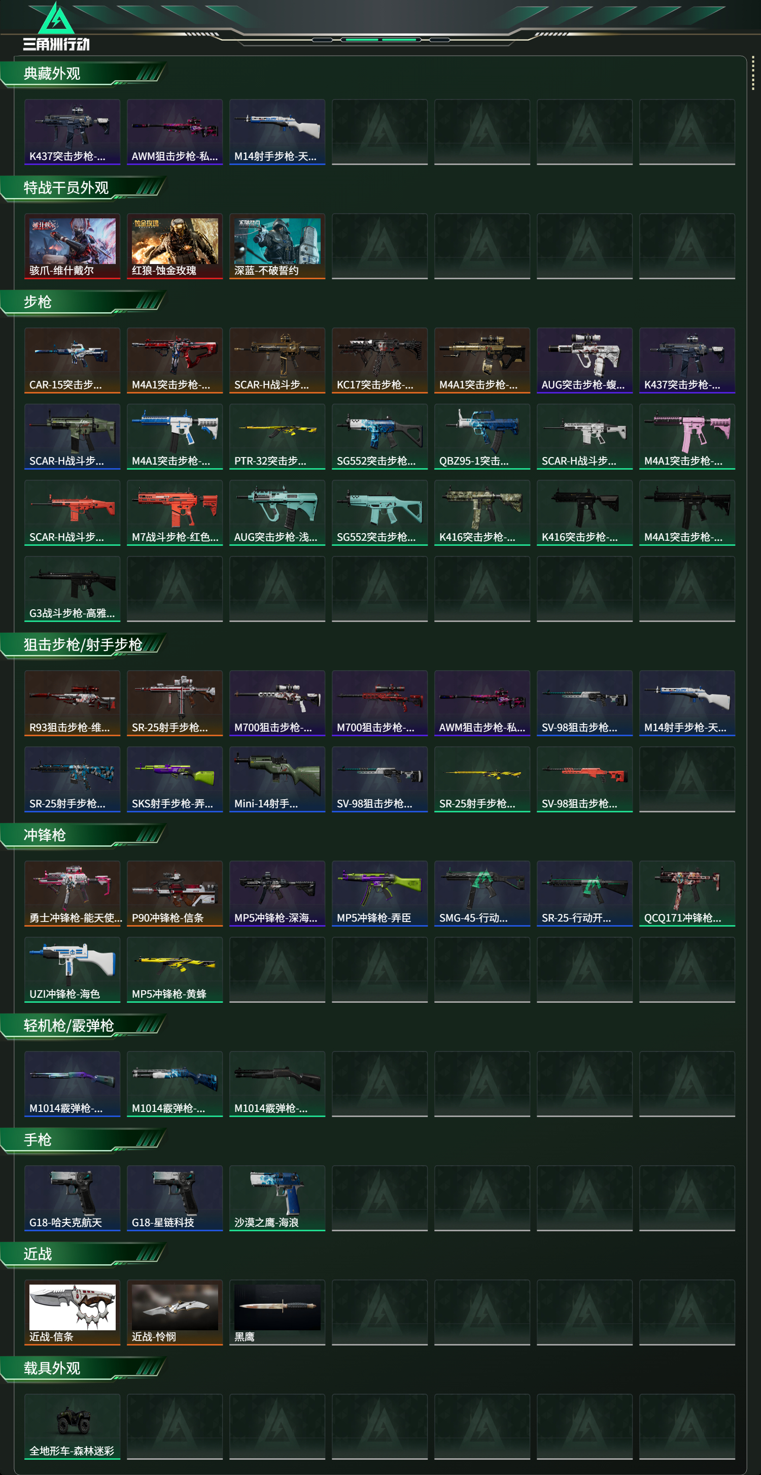
Task: Select the UZI冲锋枪-海色 skin
Action: (x=72, y=969)
